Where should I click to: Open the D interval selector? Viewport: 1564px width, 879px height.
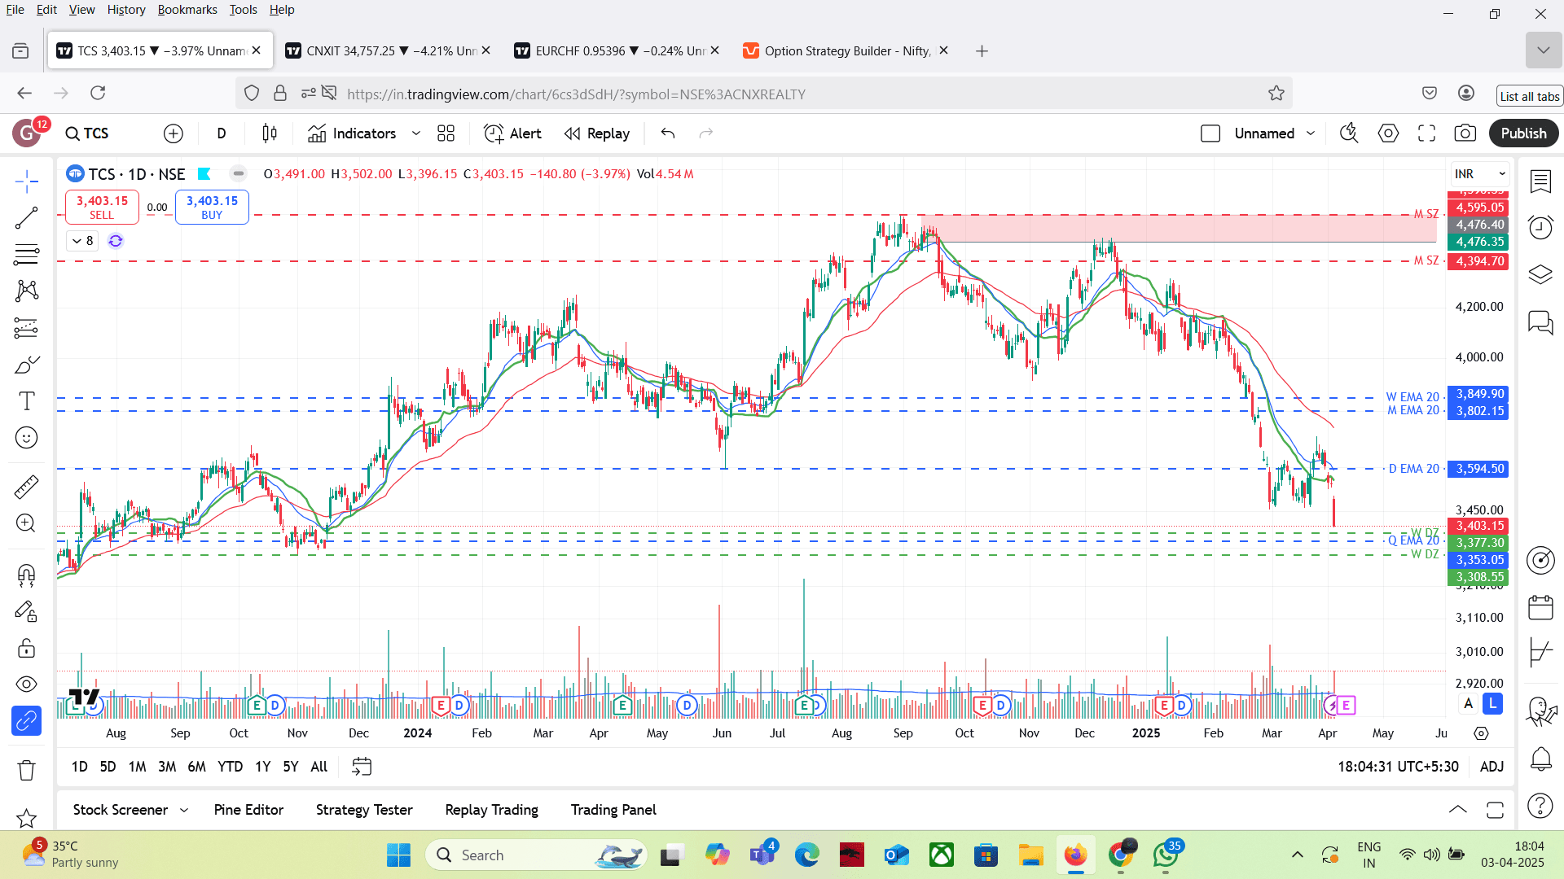click(222, 133)
